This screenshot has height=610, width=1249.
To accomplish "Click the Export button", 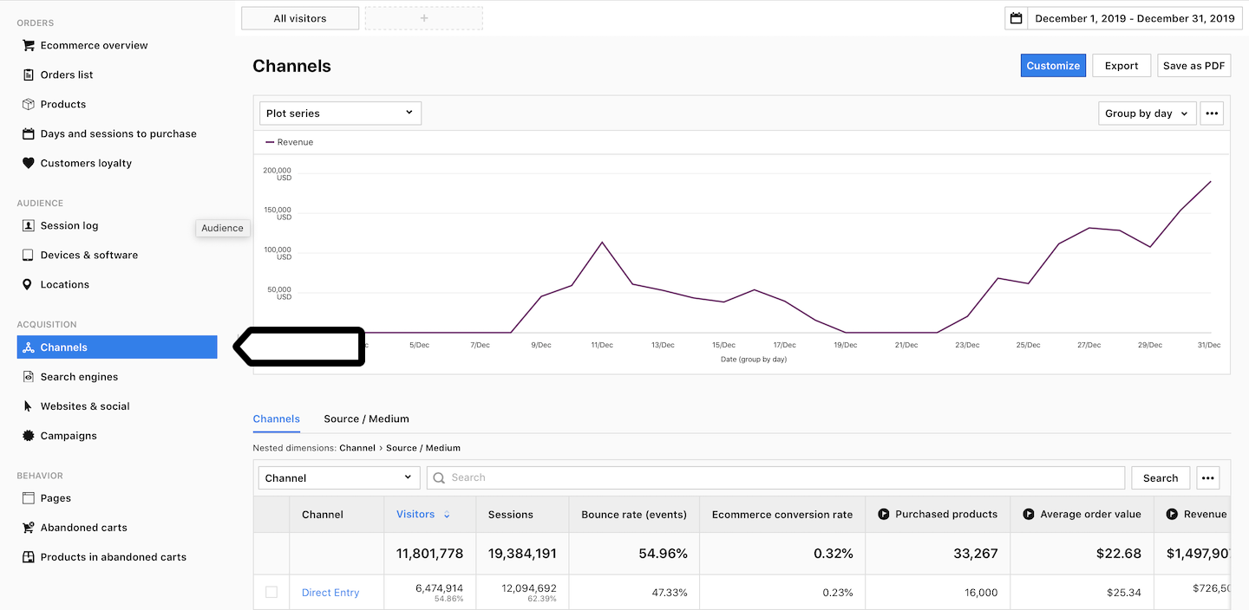I will tap(1121, 66).
